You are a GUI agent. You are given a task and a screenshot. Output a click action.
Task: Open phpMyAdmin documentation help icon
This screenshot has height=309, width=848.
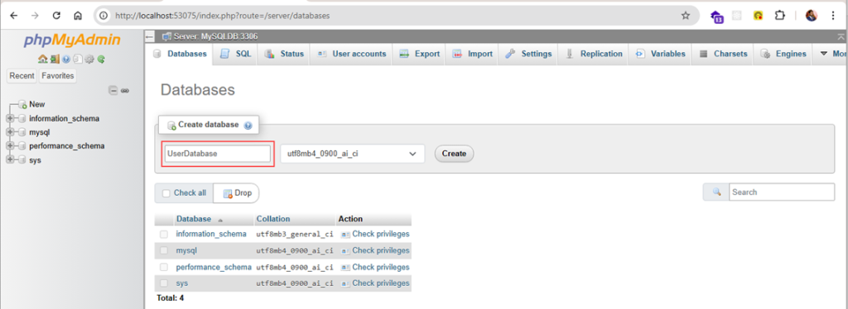pyautogui.click(x=66, y=59)
